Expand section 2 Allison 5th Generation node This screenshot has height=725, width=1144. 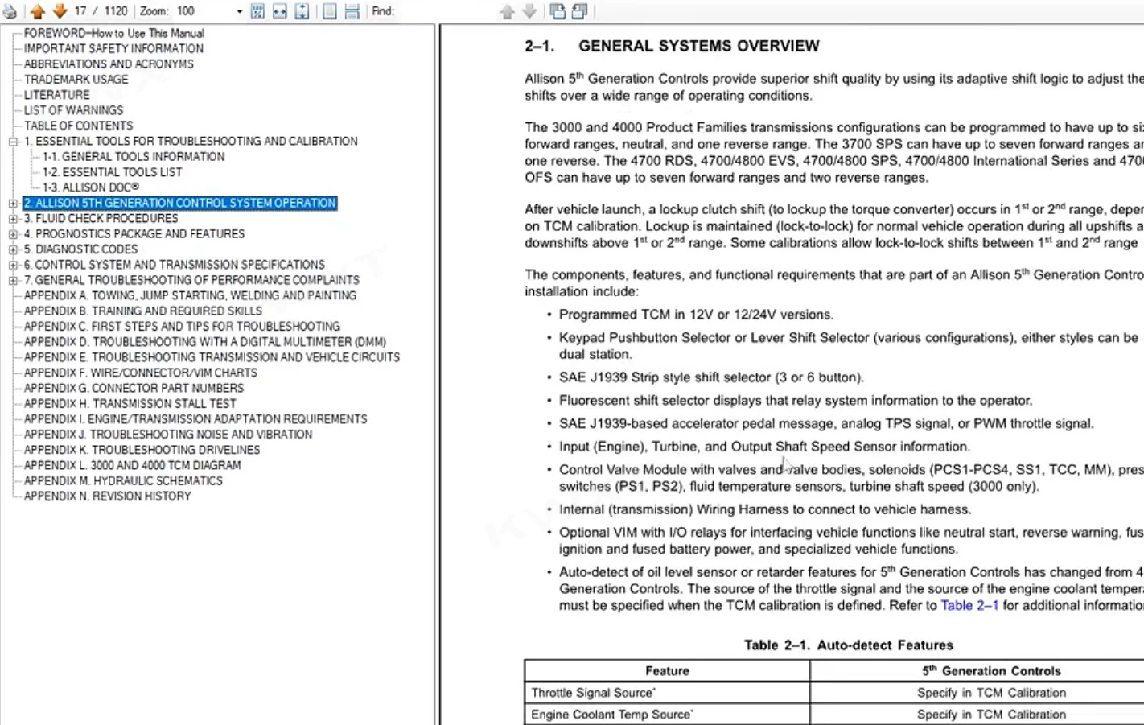coord(13,204)
